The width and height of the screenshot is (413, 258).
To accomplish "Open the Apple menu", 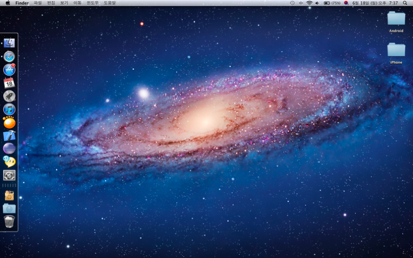I will click(x=7, y=3).
